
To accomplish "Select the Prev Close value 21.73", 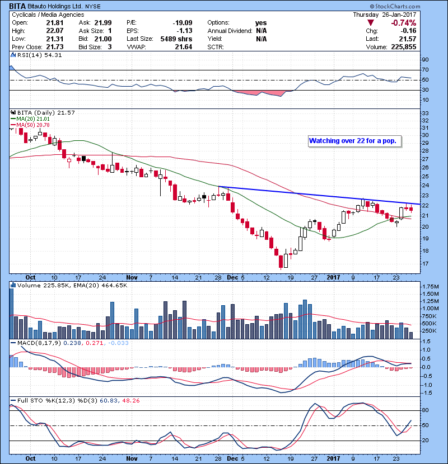I will tap(54, 47).
